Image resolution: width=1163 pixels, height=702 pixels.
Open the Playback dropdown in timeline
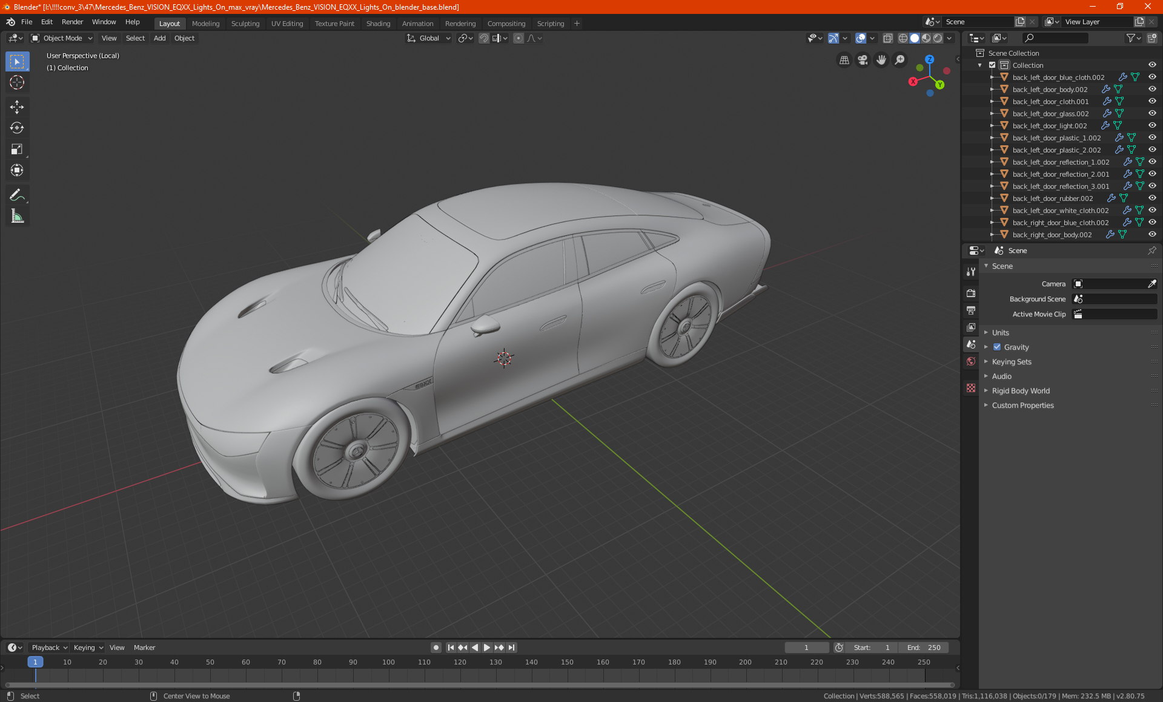point(49,648)
